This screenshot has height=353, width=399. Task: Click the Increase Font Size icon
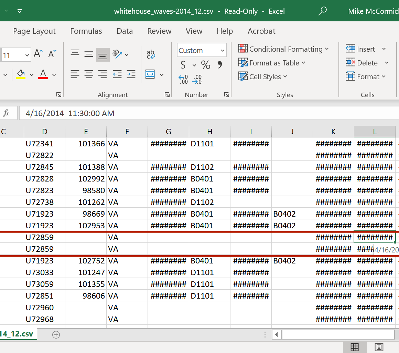(38, 54)
